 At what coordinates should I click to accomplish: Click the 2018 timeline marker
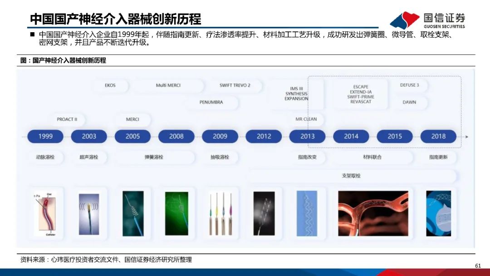pos(438,136)
